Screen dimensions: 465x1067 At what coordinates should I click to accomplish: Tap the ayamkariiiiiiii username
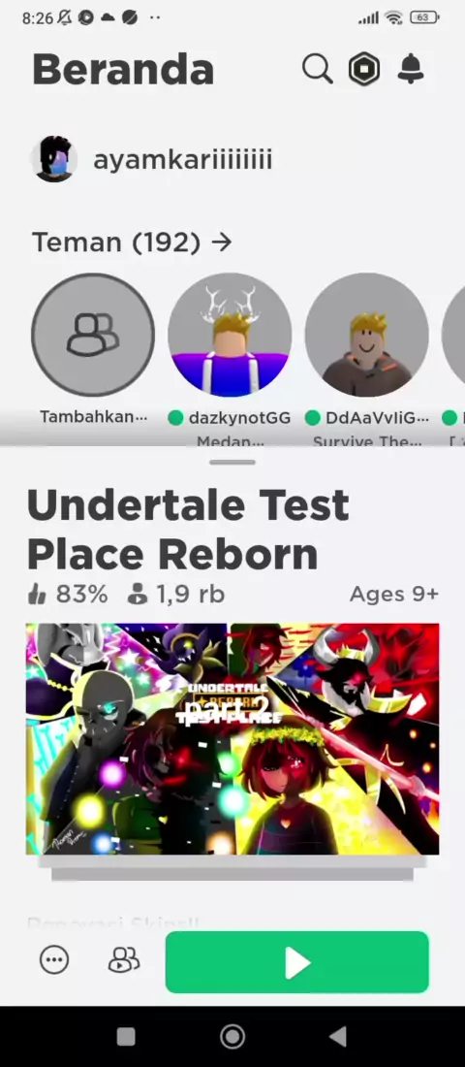183,160
